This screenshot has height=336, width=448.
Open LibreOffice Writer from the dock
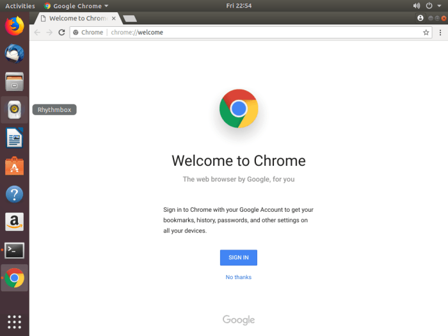14,138
